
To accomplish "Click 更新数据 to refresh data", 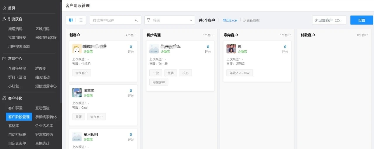I will coord(253,20).
